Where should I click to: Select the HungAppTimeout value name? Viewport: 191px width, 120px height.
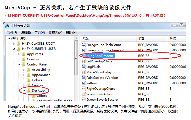(100, 56)
